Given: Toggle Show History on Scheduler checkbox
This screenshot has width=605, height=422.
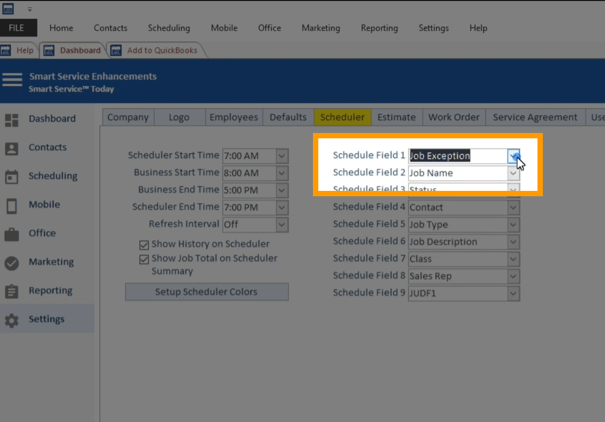Looking at the screenshot, I should pyautogui.click(x=144, y=245).
